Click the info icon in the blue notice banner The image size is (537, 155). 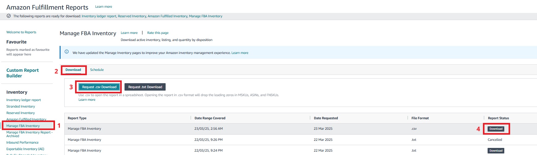click(66, 52)
